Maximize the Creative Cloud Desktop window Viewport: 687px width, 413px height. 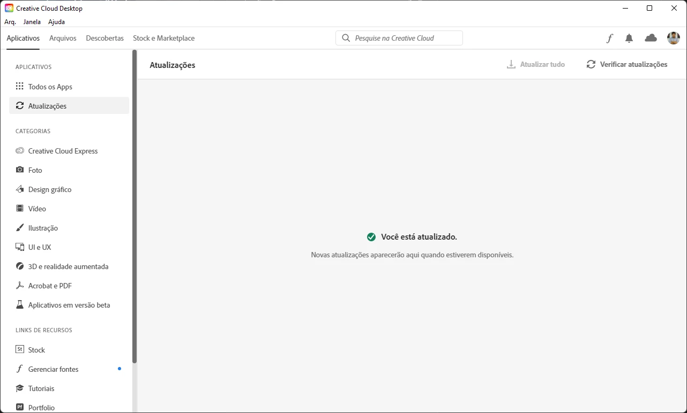click(x=649, y=8)
